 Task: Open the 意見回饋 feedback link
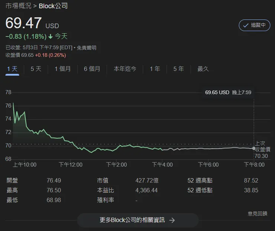(258, 213)
